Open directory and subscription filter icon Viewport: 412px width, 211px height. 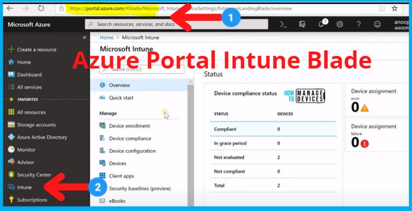click(x=302, y=25)
